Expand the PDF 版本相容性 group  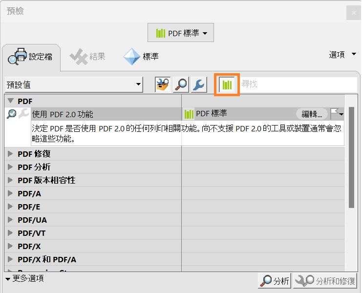[x=10, y=180]
